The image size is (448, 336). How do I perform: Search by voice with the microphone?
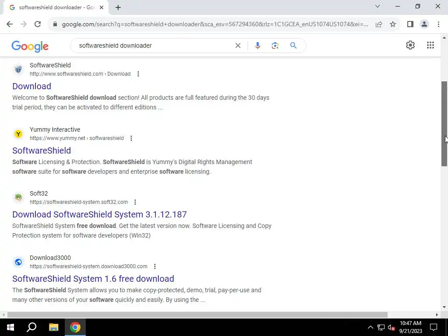point(257,45)
